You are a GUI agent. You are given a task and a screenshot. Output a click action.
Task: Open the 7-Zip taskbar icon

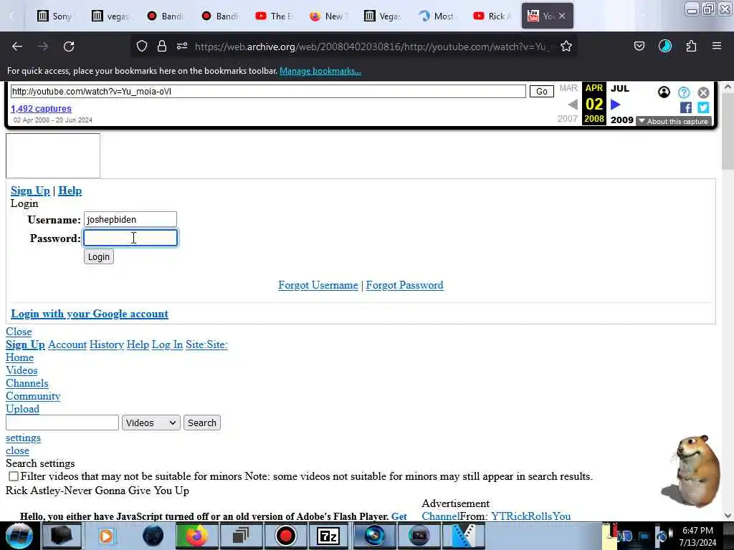328,536
